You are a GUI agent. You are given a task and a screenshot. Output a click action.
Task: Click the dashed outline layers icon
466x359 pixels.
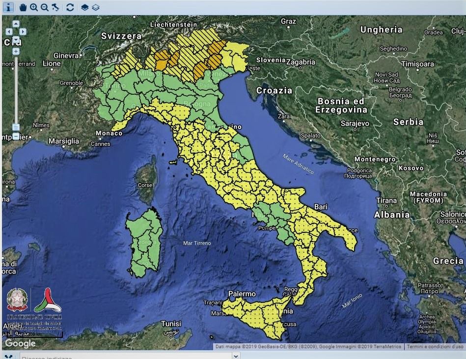tap(95, 7)
